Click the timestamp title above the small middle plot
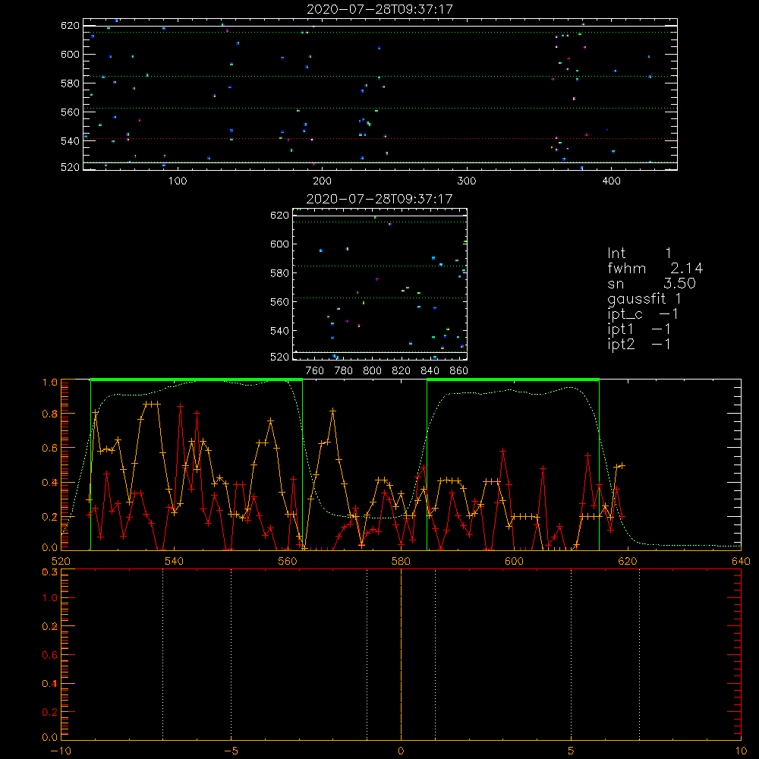Screen dimensions: 759x759 pyautogui.click(x=379, y=199)
